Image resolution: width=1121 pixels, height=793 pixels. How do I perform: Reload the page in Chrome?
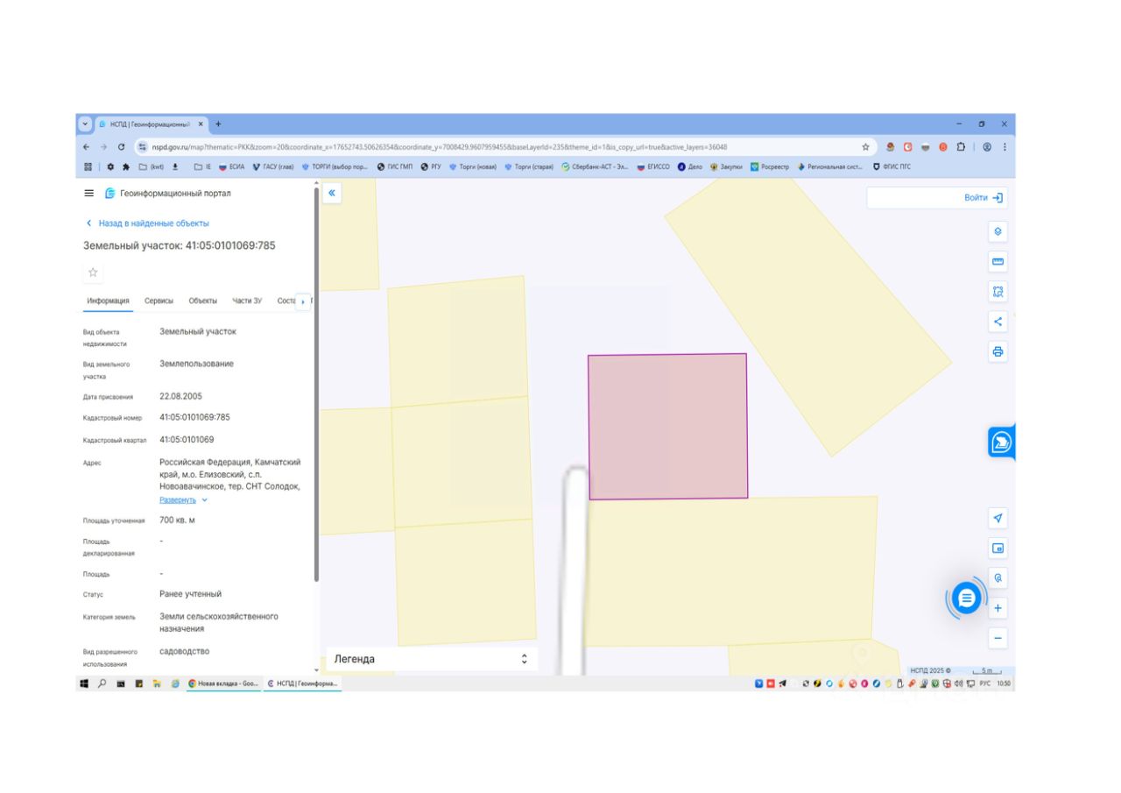(x=121, y=147)
